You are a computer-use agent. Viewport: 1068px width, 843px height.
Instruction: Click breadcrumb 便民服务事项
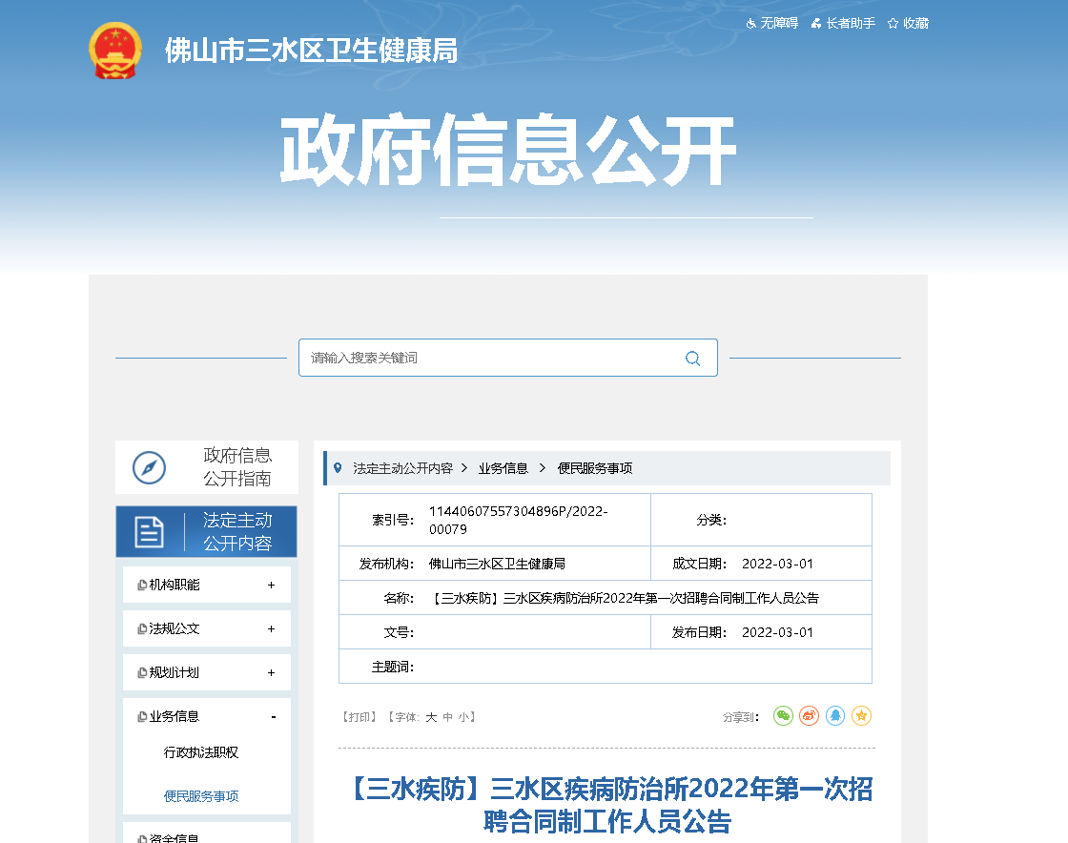click(595, 468)
